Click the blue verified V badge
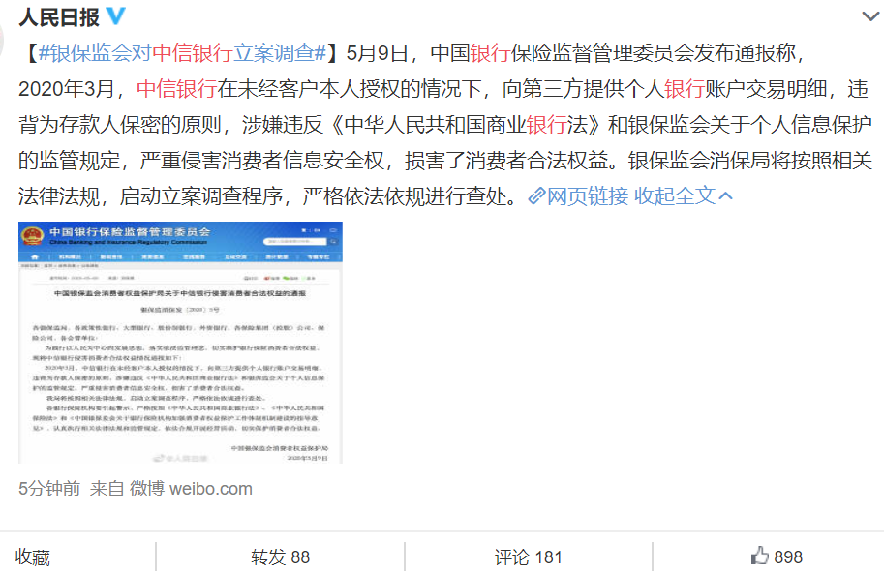This screenshot has width=884, height=571. (116, 15)
